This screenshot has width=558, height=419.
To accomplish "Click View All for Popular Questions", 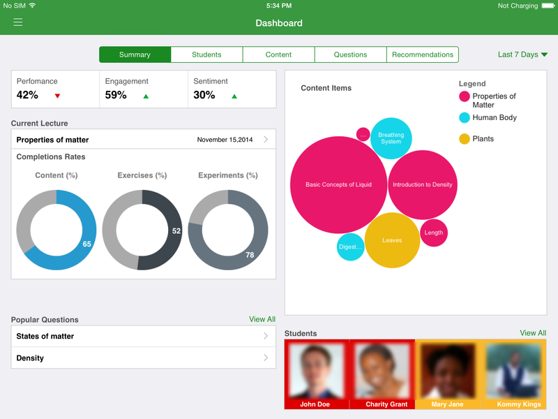I will pos(262,319).
